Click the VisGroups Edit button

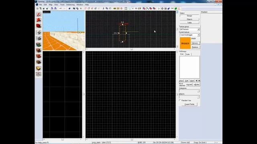186,81
